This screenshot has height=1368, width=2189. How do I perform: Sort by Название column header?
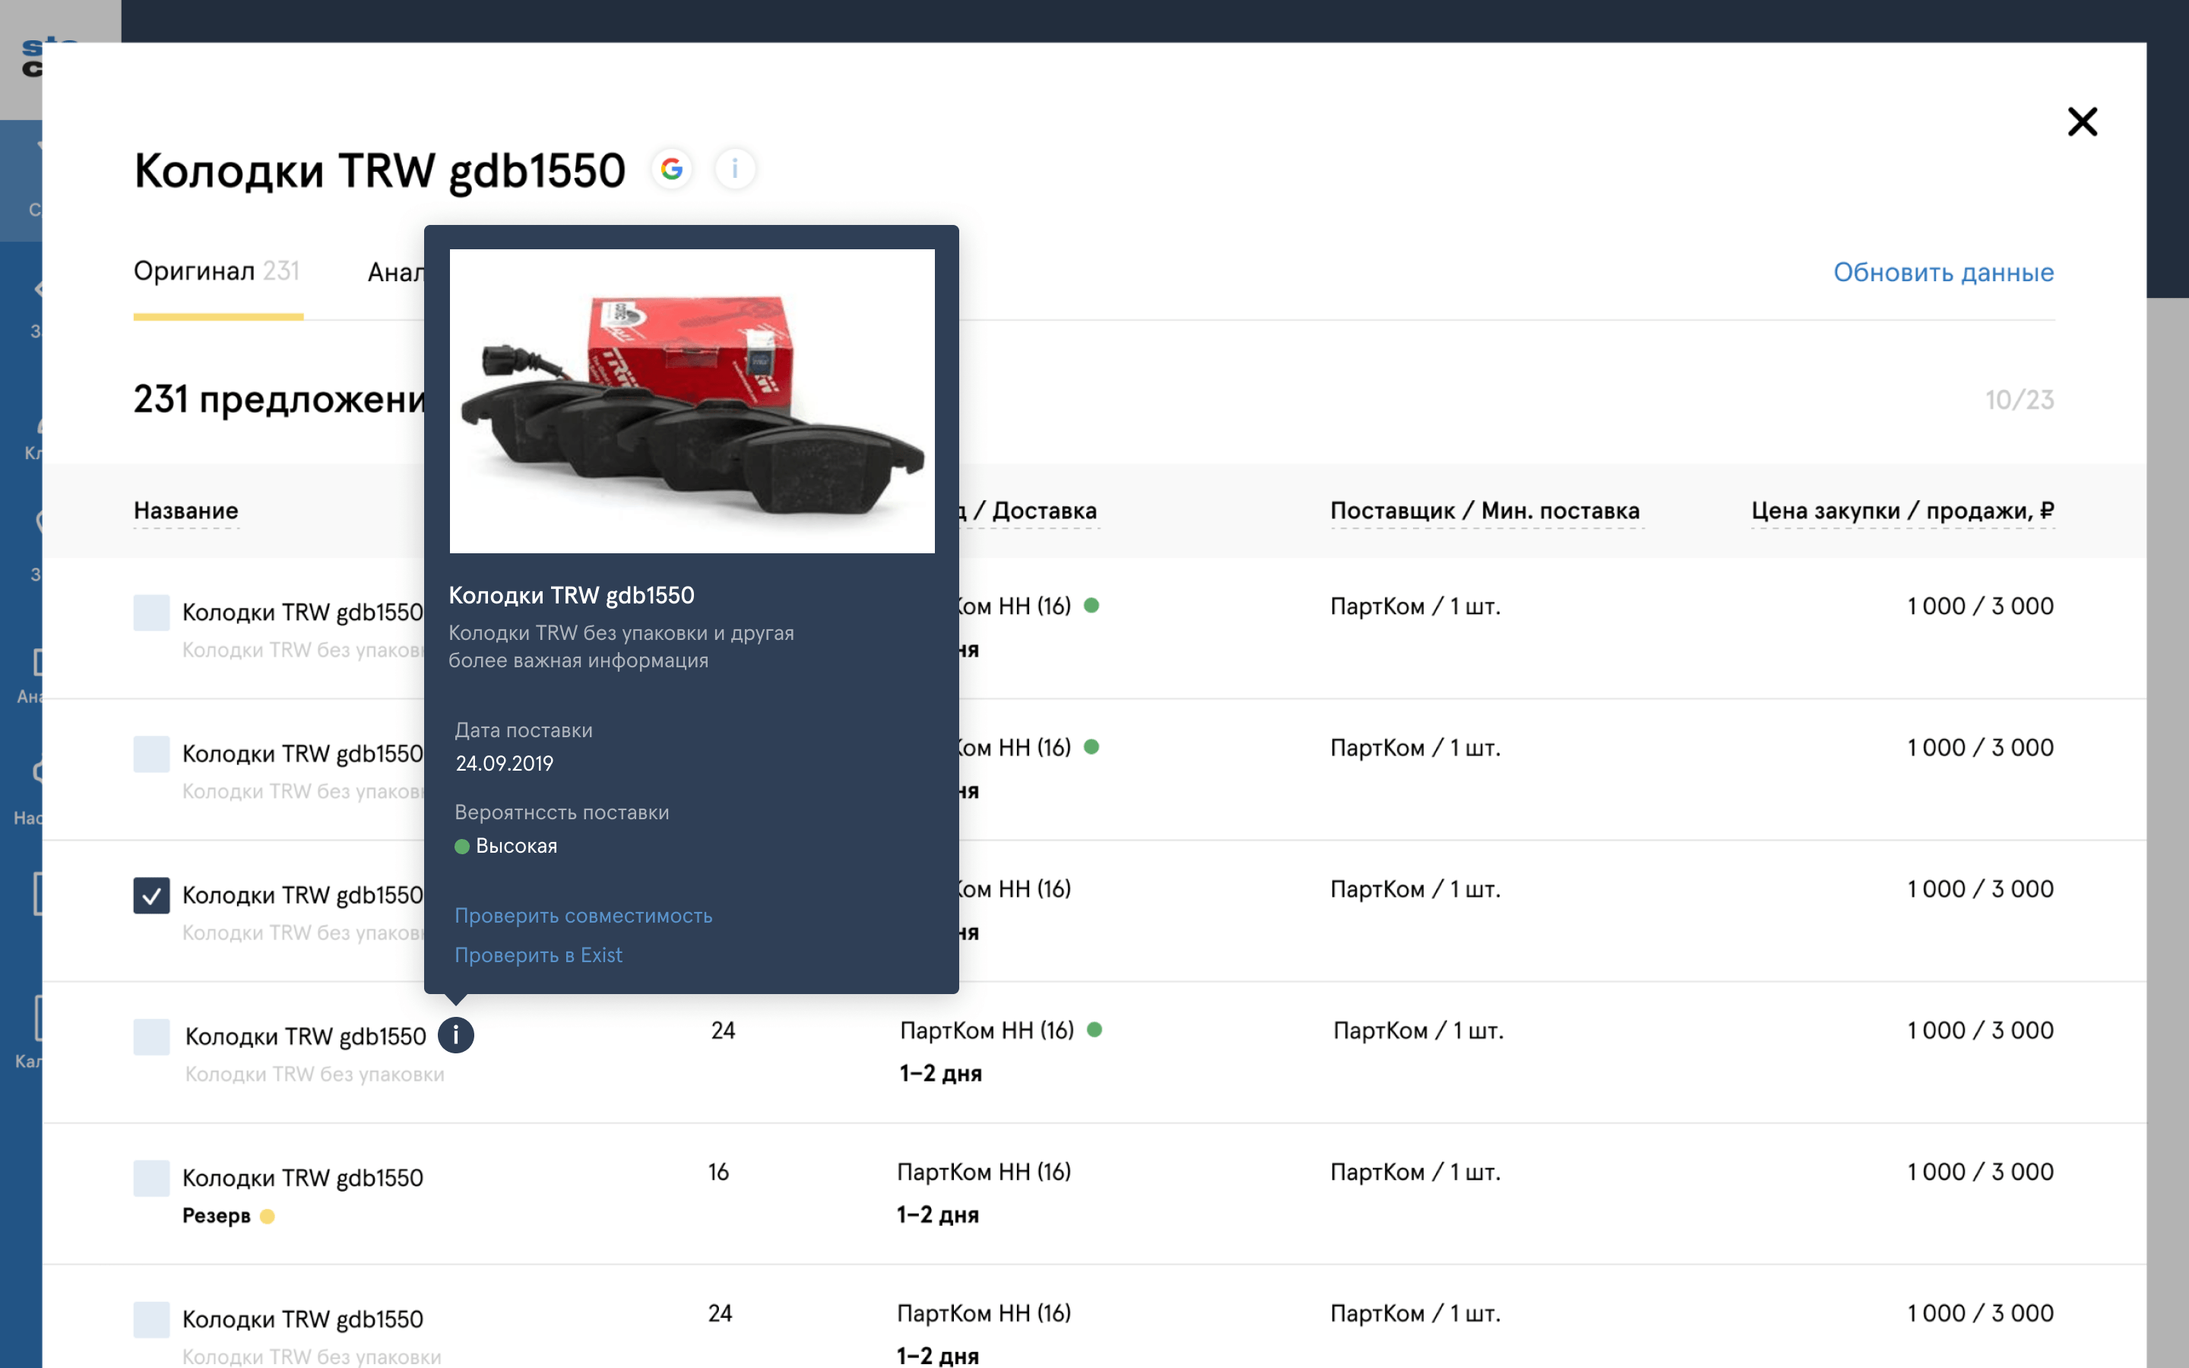pos(186,510)
